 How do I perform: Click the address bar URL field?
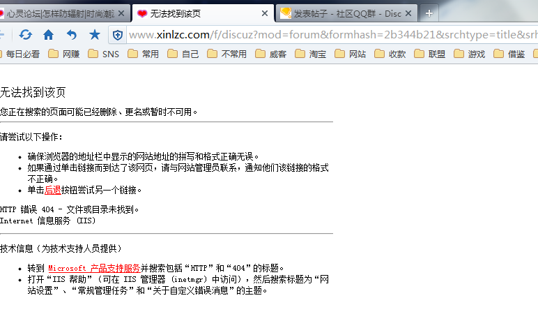pos(333,35)
